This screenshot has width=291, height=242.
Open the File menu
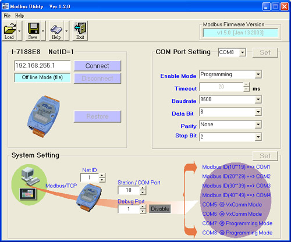(x=7, y=16)
